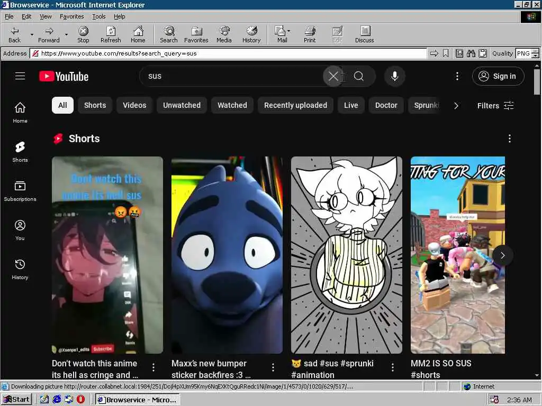The height and width of the screenshot is (406, 542).
Task: Open the Edit menu
Action: pyautogui.click(x=26, y=16)
